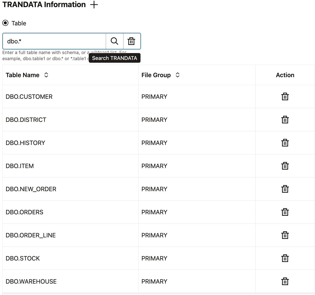
Task: Click the trash icon for DBO.HISTORY
Action: 285,143
